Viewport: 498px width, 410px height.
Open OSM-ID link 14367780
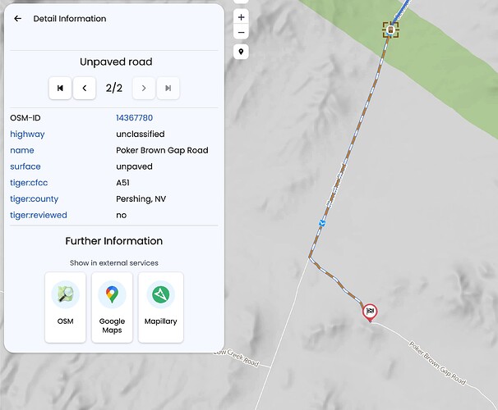click(134, 118)
